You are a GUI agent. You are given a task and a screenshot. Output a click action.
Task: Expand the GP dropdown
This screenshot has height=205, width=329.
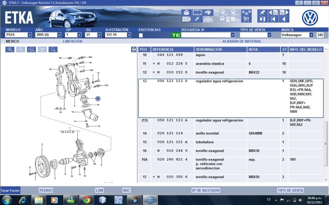pyautogui.click(x=79, y=35)
